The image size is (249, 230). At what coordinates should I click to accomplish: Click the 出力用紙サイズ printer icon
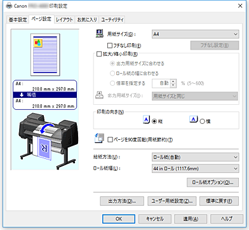coord(100,95)
